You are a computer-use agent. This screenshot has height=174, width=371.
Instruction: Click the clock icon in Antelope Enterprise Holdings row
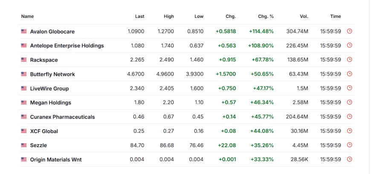[349, 45]
